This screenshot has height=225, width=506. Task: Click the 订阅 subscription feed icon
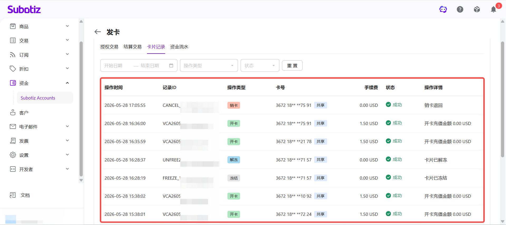tap(13, 55)
